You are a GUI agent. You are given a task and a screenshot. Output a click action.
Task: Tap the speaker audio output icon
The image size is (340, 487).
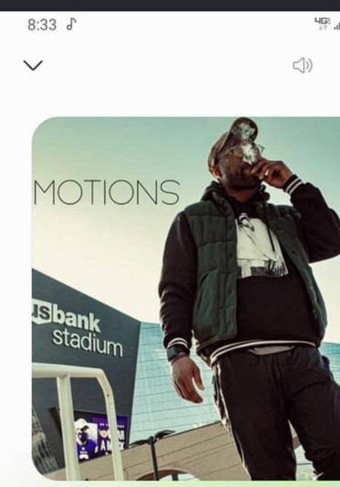[x=303, y=65]
